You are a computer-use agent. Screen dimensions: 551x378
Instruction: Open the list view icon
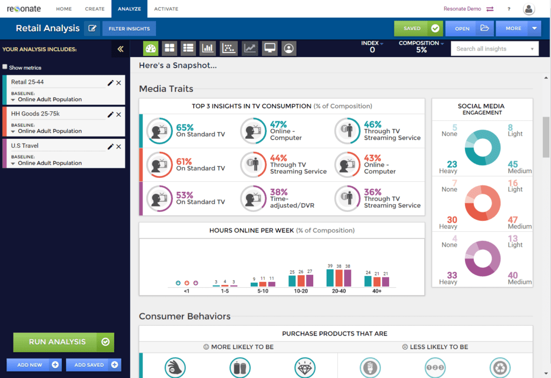(x=188, y=48)
